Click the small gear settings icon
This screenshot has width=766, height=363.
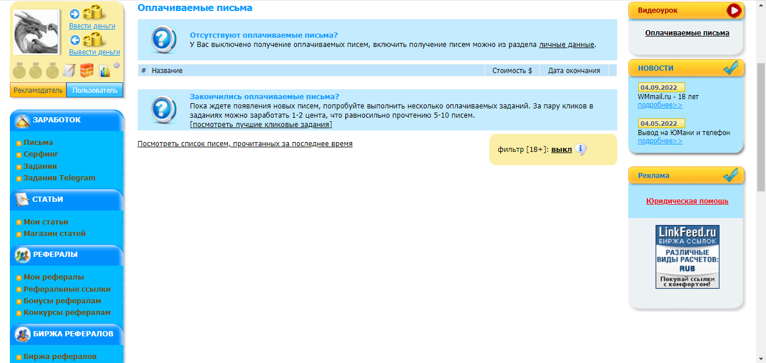click(x=116, y=66)
